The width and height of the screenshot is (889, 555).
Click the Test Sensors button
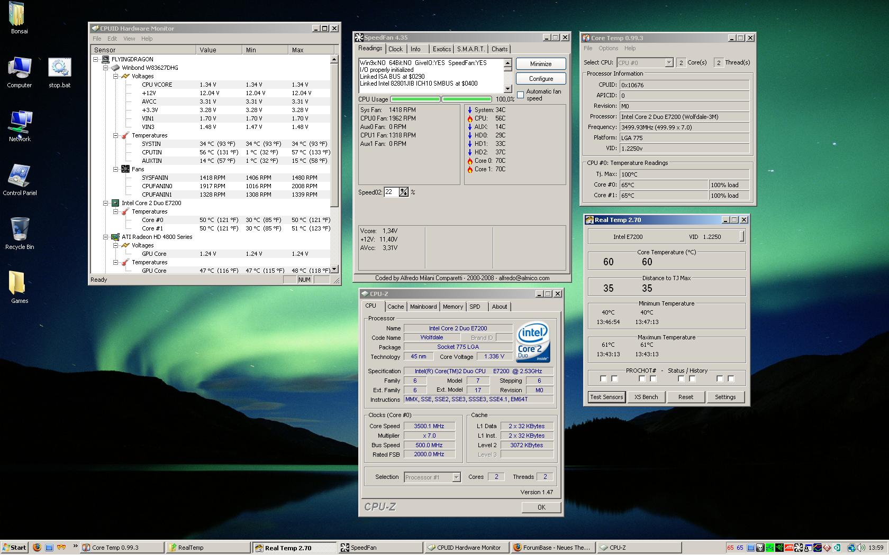(x=606, y=397)
